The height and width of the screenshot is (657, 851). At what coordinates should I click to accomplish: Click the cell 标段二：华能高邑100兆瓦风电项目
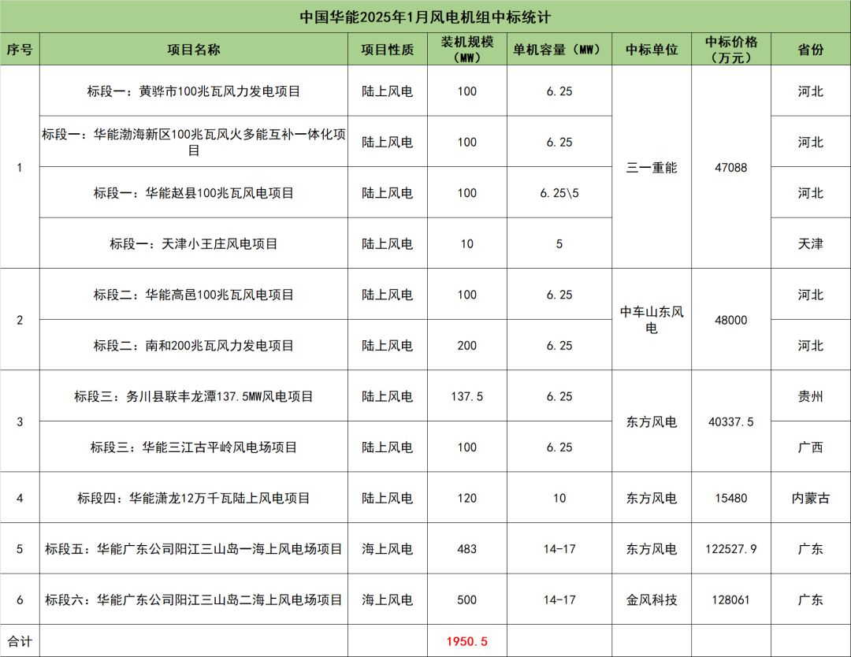(x=194, y=295)
